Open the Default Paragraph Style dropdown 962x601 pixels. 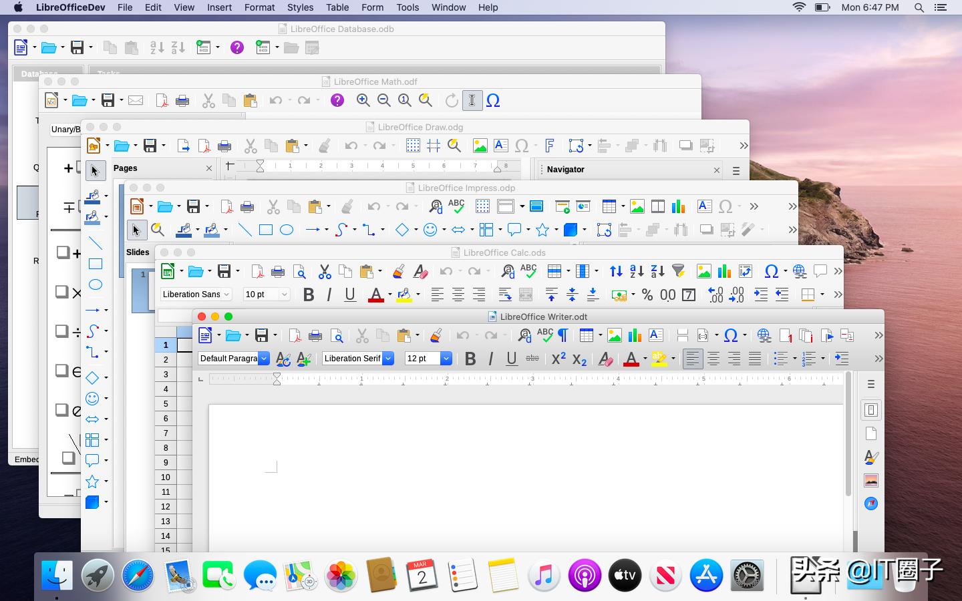(x=264, y=359)
